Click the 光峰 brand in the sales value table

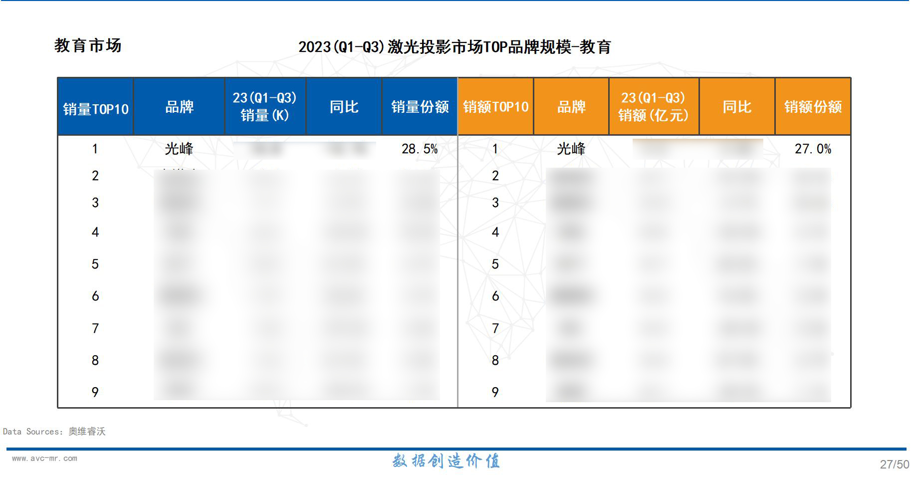pos(572,148)
